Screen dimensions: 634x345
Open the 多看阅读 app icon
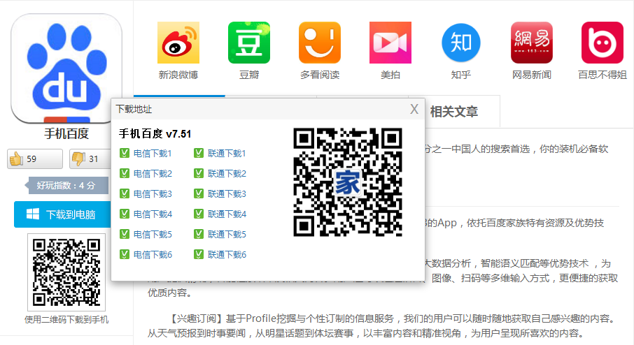click(x=320, y=43)
